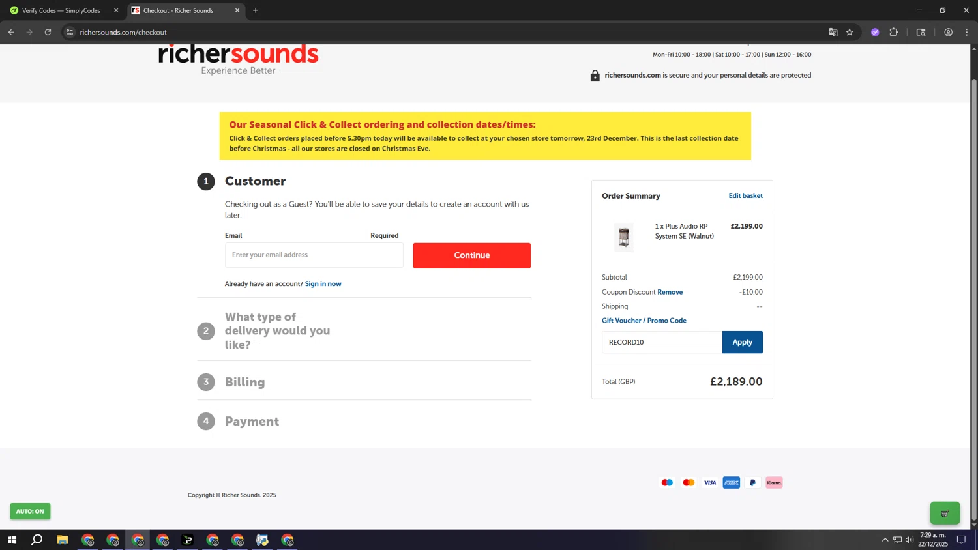978x550 pixels.
Task: Close the Checkout Richer Sounds tab
Action: pos(237,10)
